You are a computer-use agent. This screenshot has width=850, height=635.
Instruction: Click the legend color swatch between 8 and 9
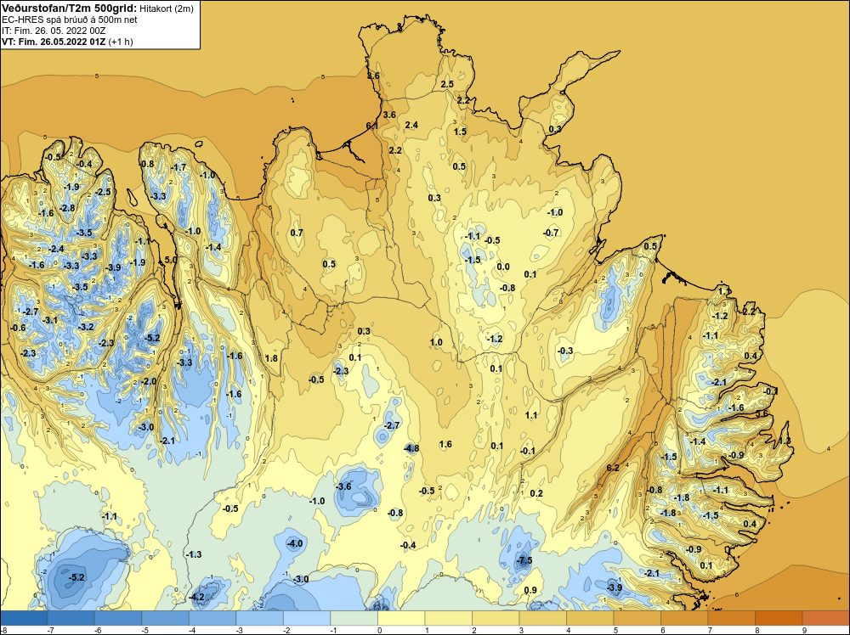click(x=779, y=618)
